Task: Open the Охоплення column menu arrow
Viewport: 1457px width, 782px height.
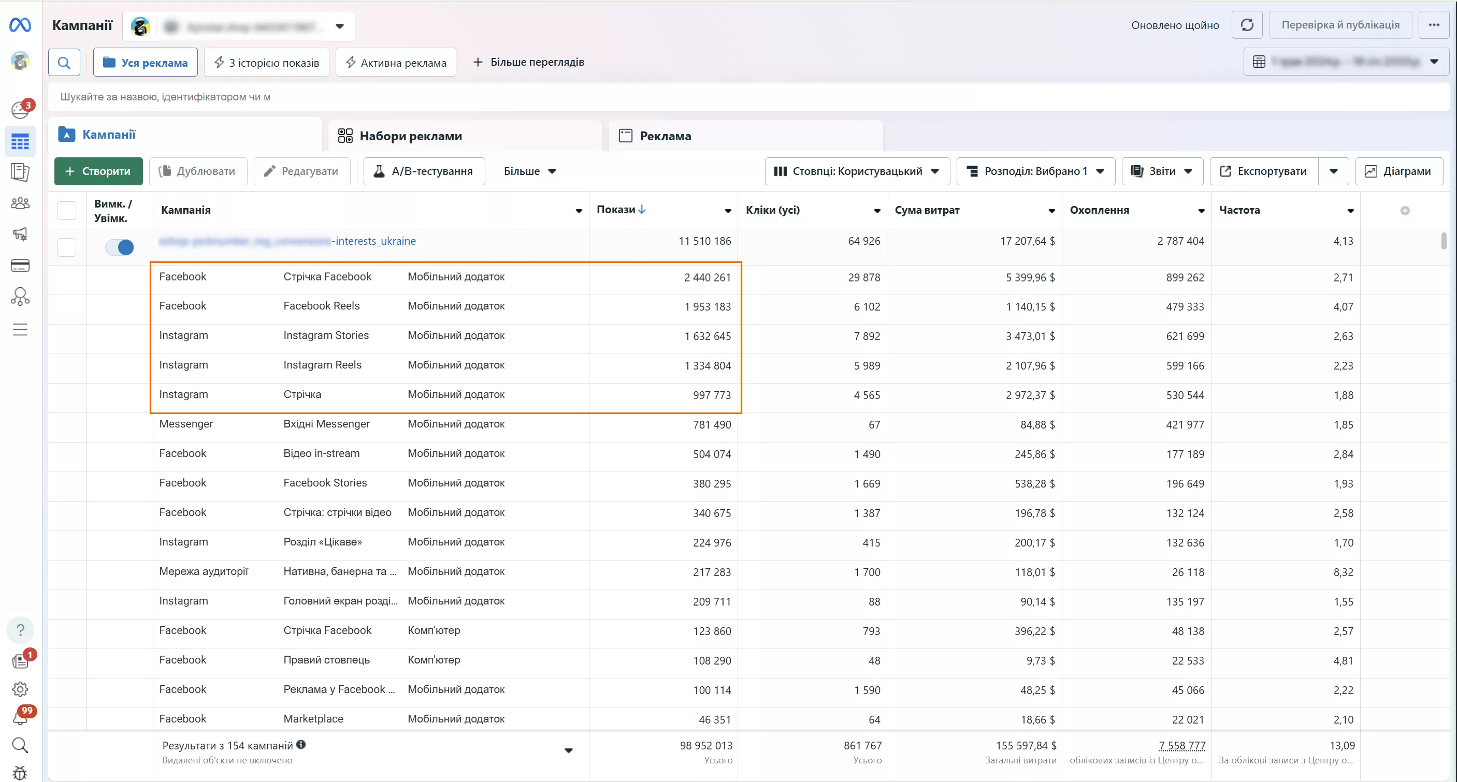Action: tap(1201, 211)
